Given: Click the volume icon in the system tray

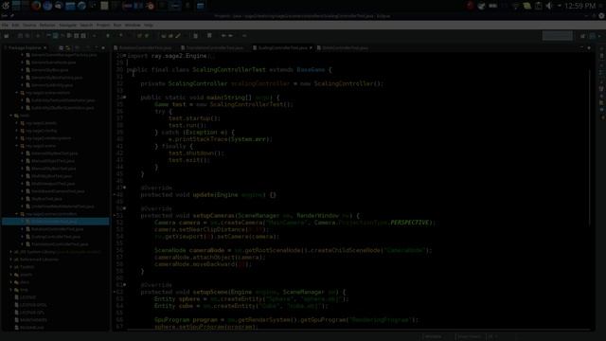Looking at the screenshot, I should pos(549,6).
